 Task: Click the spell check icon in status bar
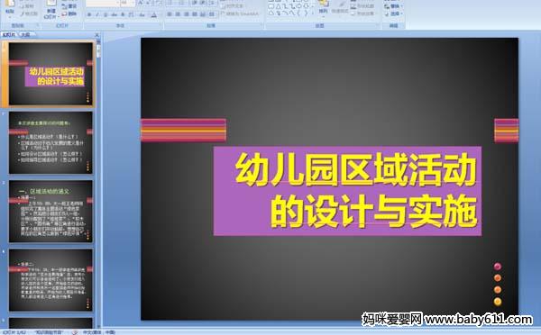75,332
